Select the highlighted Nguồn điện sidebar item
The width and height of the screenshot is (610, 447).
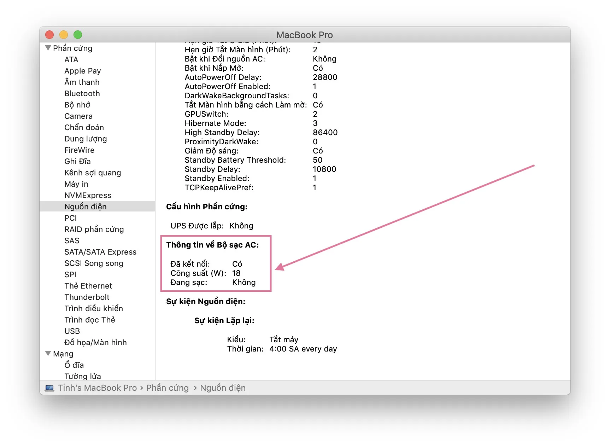click(x=97, y=206)
